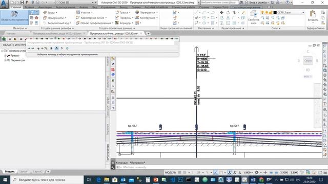This screenshot has height=184, width=328.
Task: Switch to the Вид ribbon tab
Action: click(94, 7)
